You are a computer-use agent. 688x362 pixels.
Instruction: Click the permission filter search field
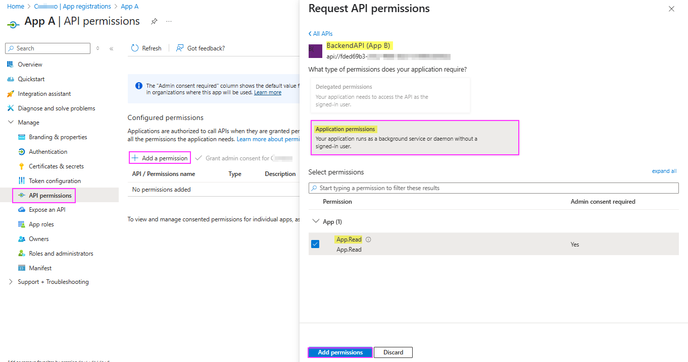point(494,188)
